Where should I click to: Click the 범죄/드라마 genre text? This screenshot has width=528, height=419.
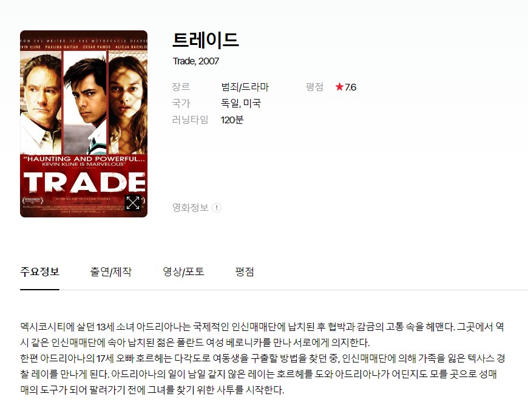245,87
